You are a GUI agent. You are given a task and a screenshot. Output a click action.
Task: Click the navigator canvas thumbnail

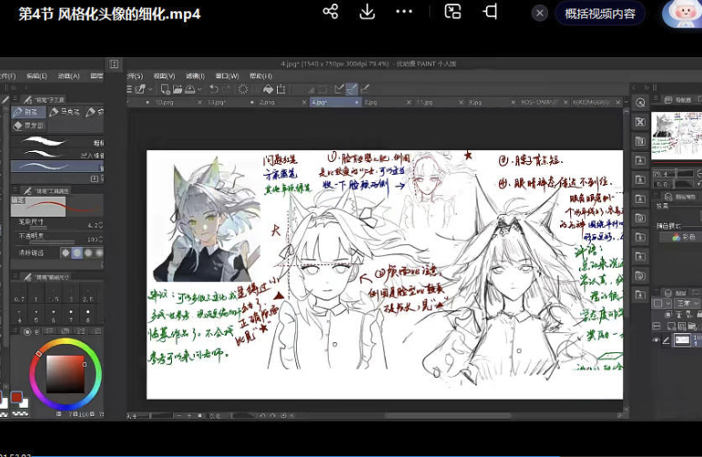[x=676, y=135]
